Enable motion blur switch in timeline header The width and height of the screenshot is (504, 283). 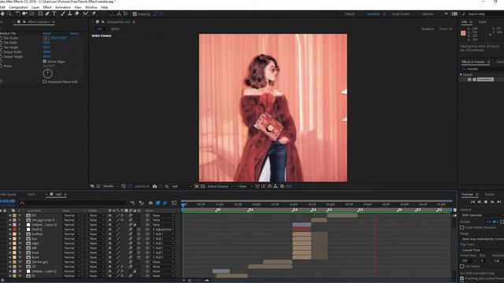pyautogui.click(x=165, y=203)
